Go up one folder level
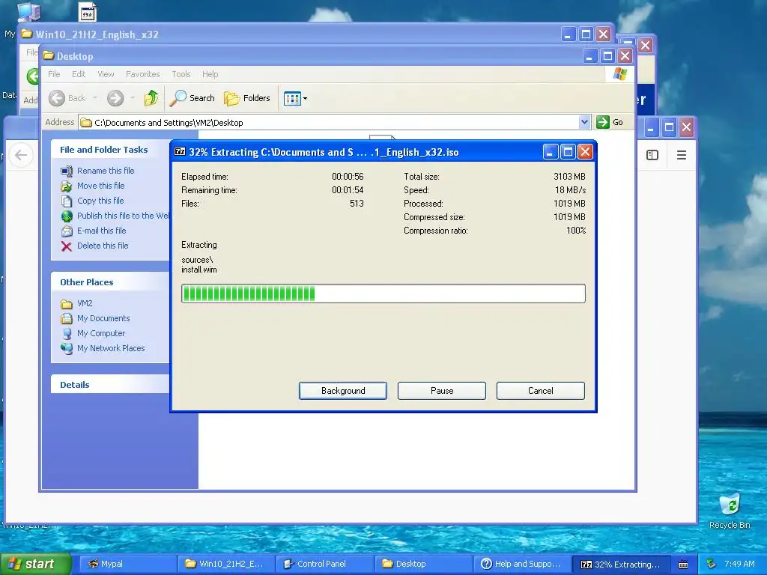The width and height of the screenshot is (767, 575). [x=151, y=98]
